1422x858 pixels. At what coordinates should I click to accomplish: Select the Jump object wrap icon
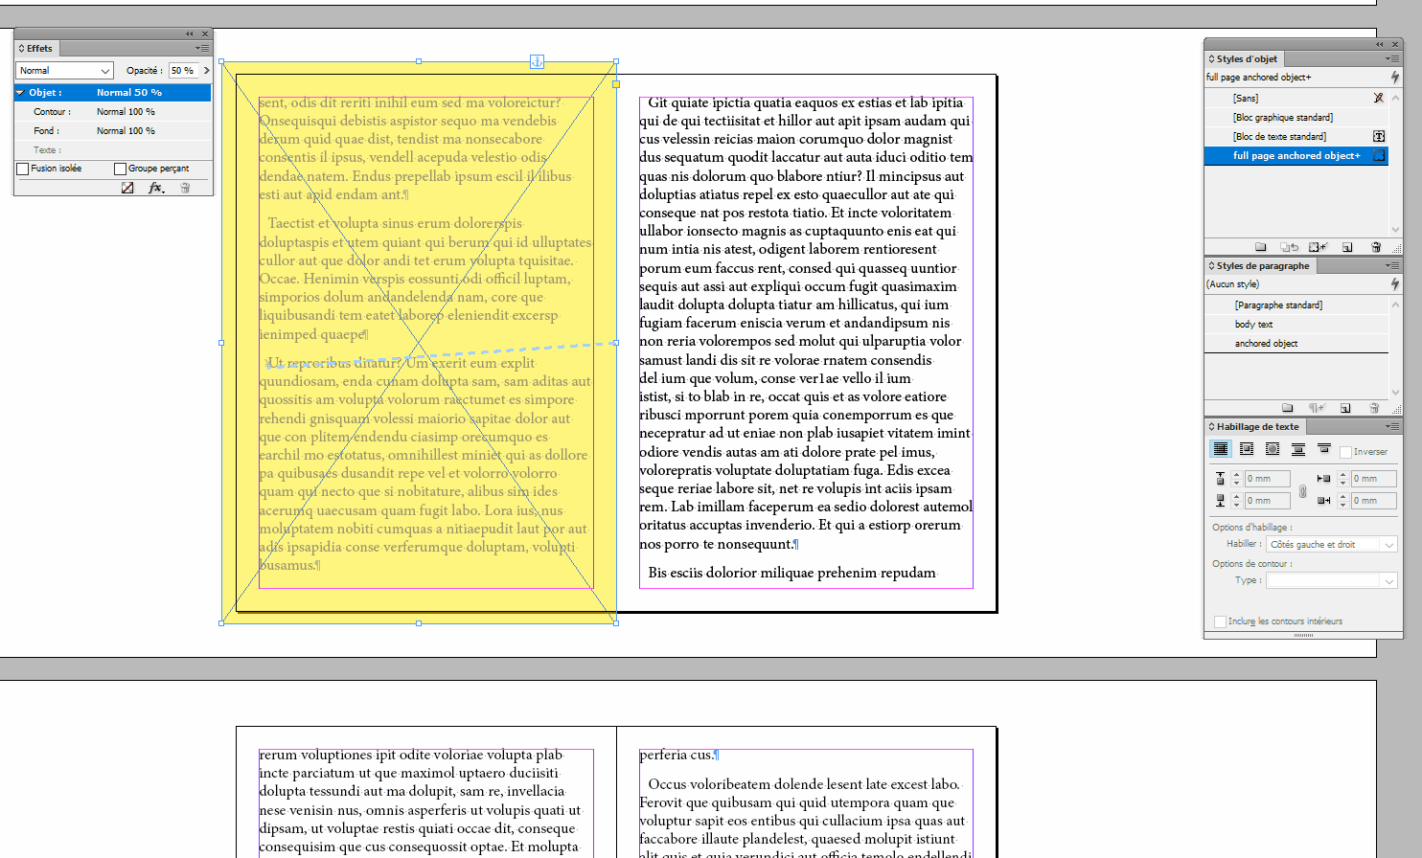1298,449
